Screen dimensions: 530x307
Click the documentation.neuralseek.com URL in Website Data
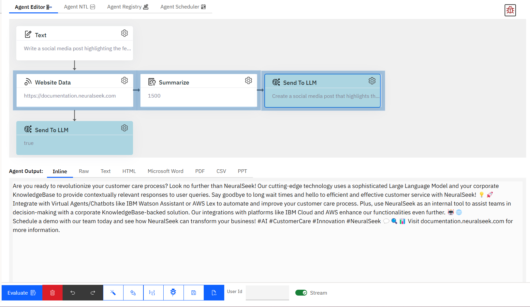pyautogui.click(x=70, y=96)
